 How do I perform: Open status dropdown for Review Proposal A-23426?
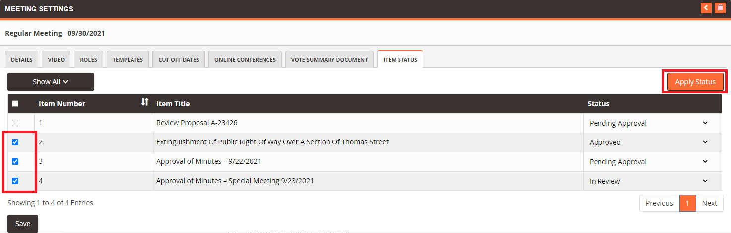point(652,123)
